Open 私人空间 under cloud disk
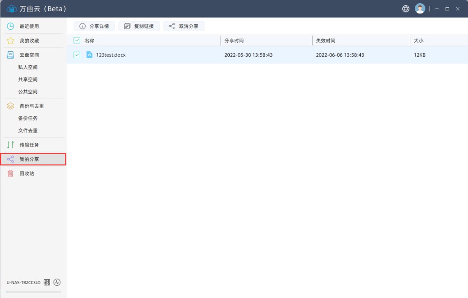The height and width of the screenshot is (298, 468). pos(28,67)
